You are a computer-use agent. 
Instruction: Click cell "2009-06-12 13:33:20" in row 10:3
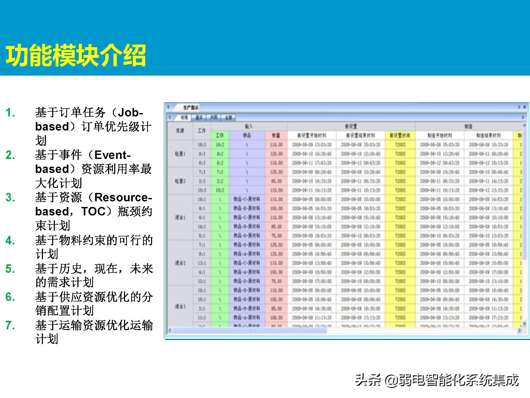point(488,190)
